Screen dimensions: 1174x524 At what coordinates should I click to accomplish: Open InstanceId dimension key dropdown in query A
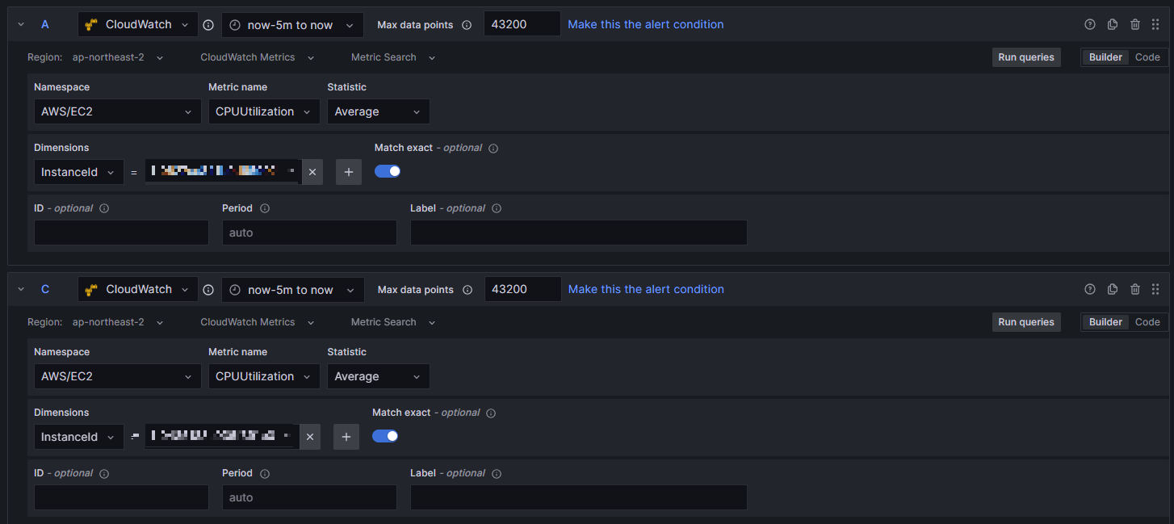click(x=79, y=172)
